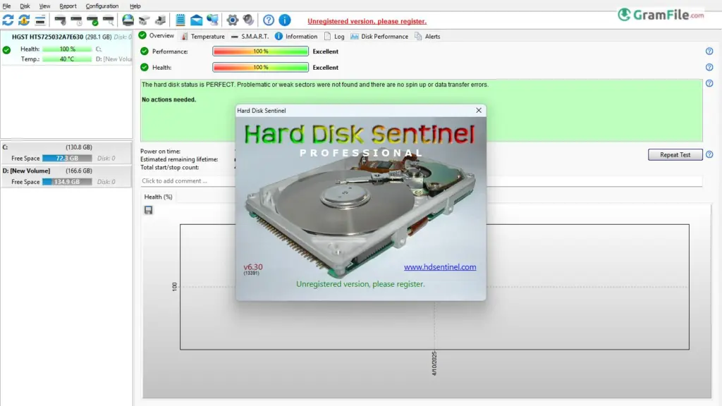The height and width of the screenshot is (406, 722).
Task: Open settings with the gear toolbar icon
Action: click(232, 20)
